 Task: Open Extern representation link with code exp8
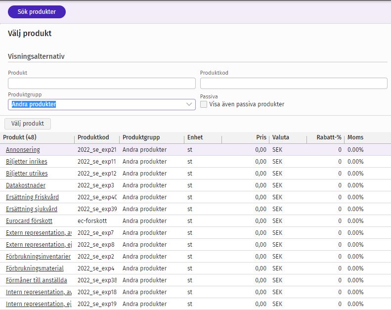(x=39, y=245)
